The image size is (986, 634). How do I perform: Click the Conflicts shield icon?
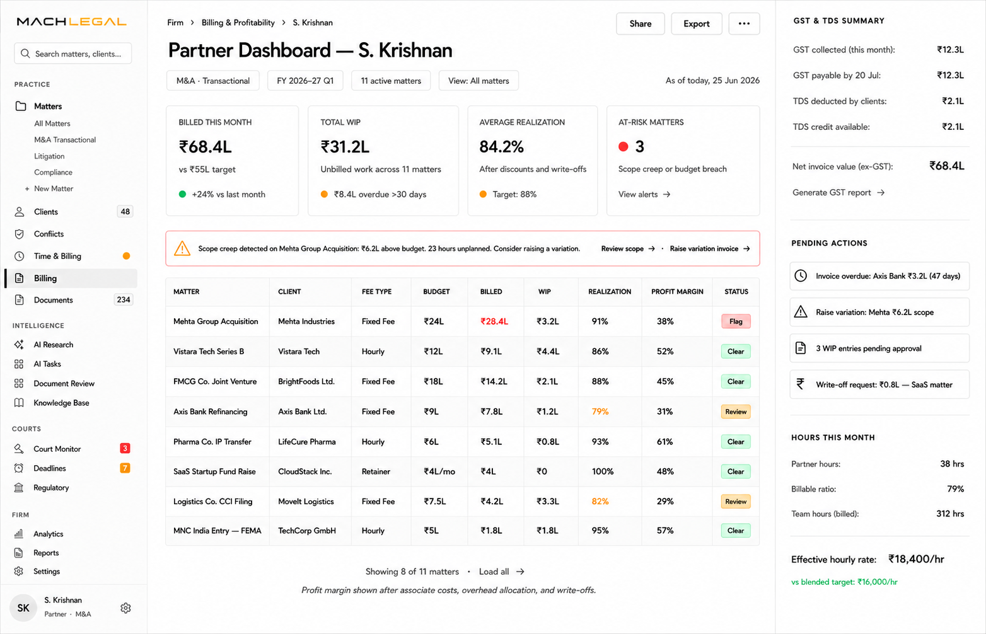point(20,234)
